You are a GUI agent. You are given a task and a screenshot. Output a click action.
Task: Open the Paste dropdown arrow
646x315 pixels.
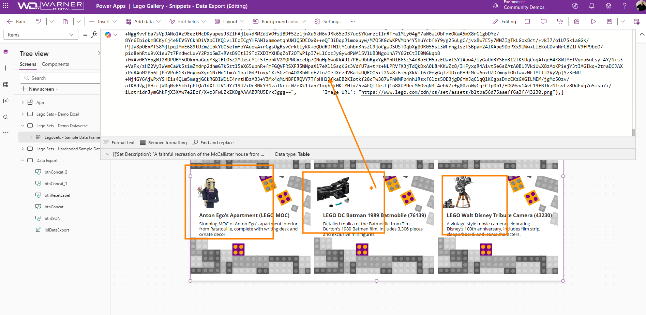click(x=78, y=21)
